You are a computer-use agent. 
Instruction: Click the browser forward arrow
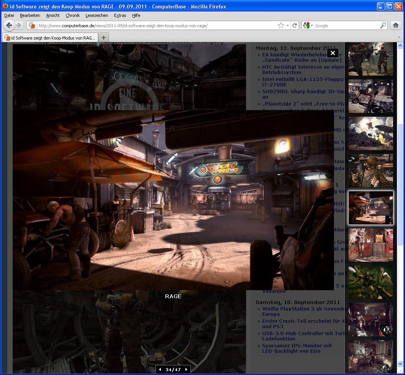click(x=19, y=25)
